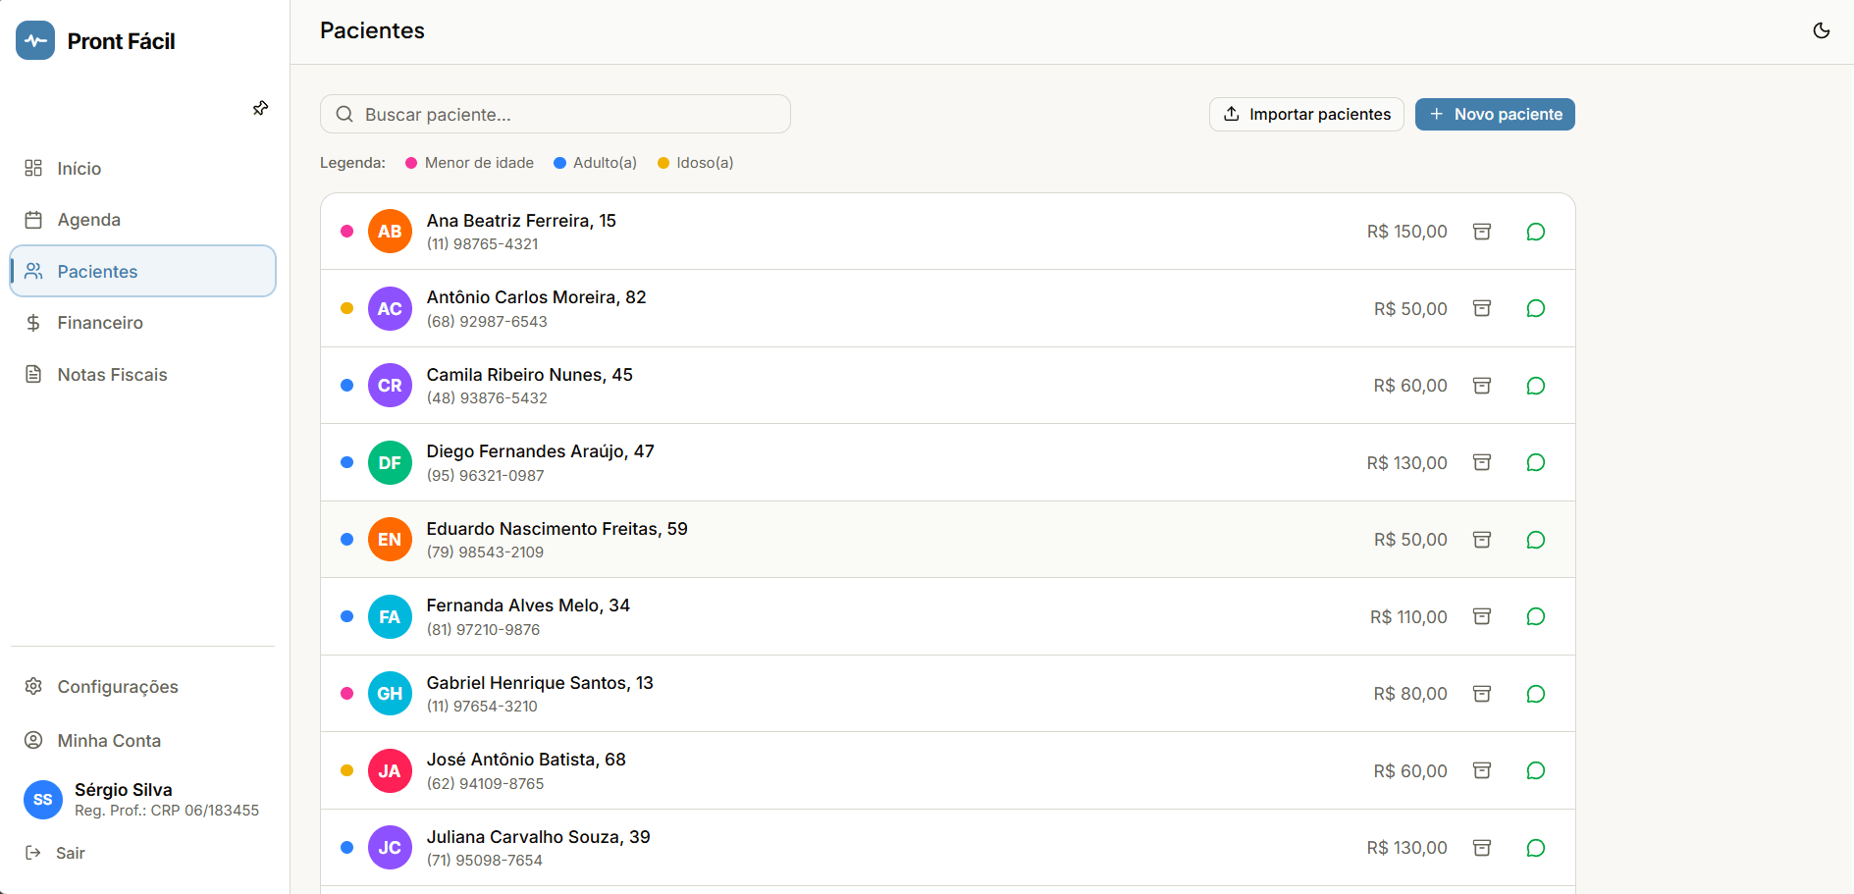Open chat for Antônio Carlos Moreira
1854x894 pixels.
coord(1536,308)
